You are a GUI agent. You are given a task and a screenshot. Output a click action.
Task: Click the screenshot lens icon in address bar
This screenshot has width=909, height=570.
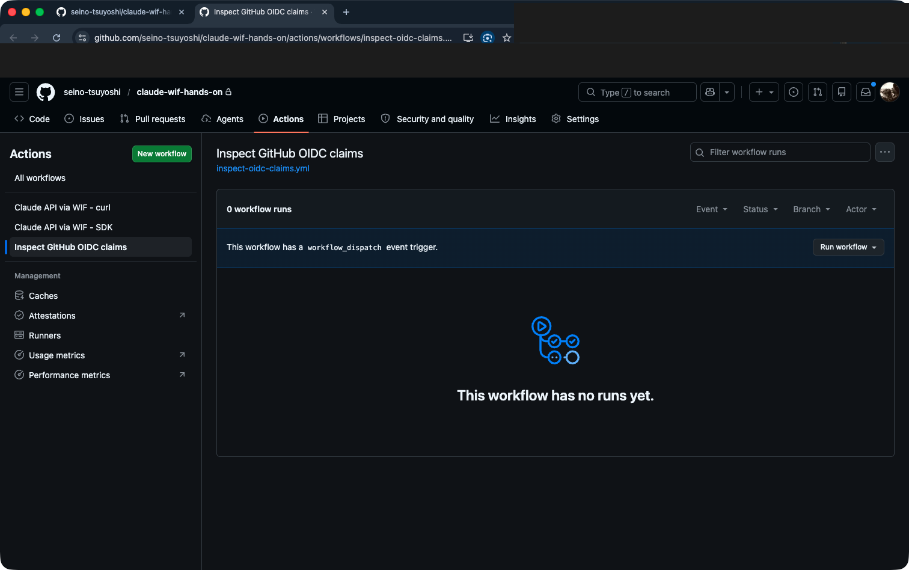point(488,38)
